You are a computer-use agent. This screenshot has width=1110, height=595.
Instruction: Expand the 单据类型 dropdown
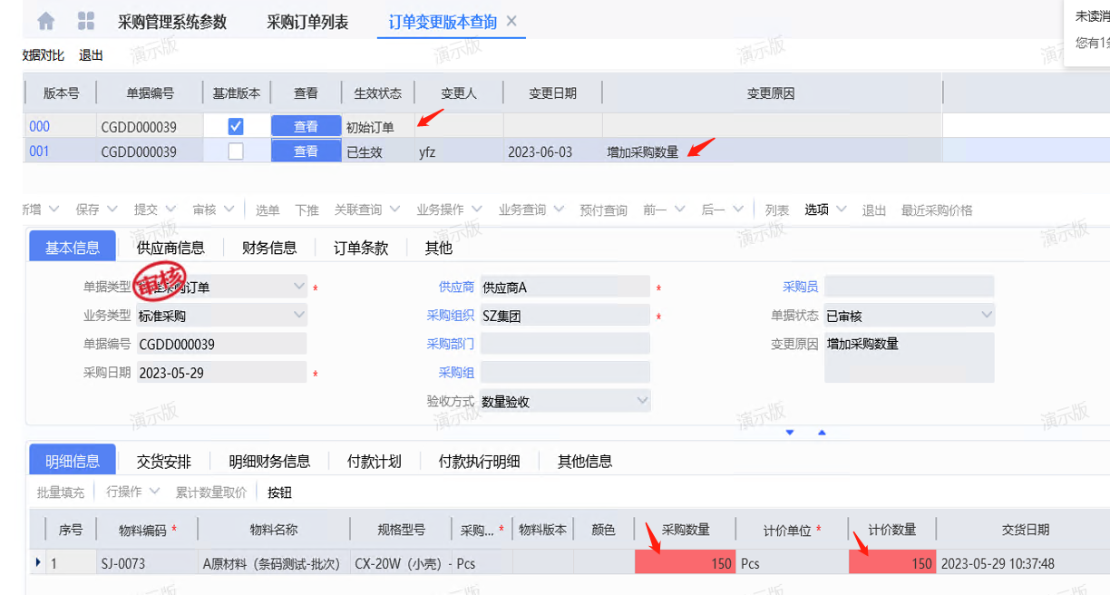click(299, 288)
